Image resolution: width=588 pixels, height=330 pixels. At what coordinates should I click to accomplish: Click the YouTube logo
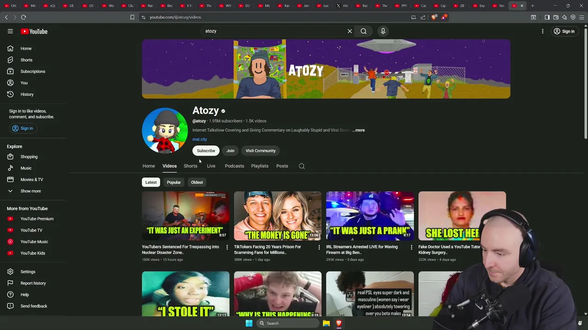click(34, 31)
